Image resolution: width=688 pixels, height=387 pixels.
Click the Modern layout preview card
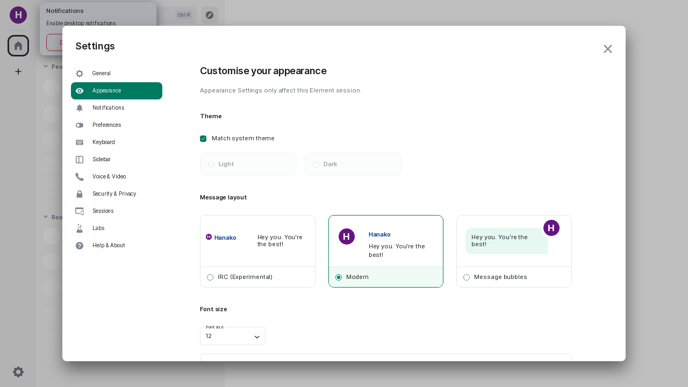click(386, 241)
